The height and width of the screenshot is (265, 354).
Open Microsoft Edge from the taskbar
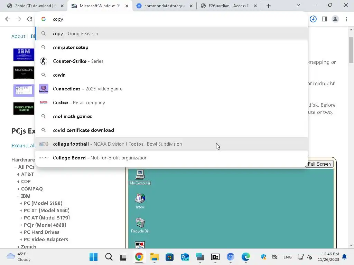[x=246, y=257]
